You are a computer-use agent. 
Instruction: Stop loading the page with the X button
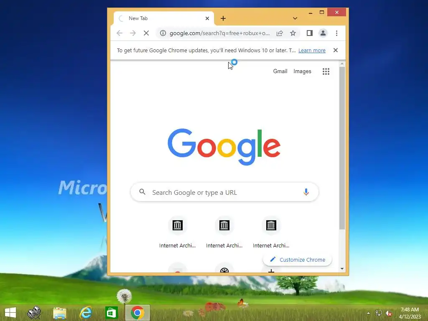tap(146, 33)
